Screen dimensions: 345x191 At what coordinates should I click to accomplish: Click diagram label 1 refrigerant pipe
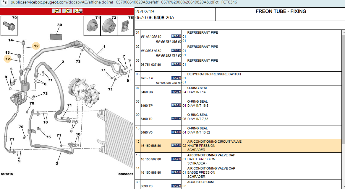(x=104, y=47)
